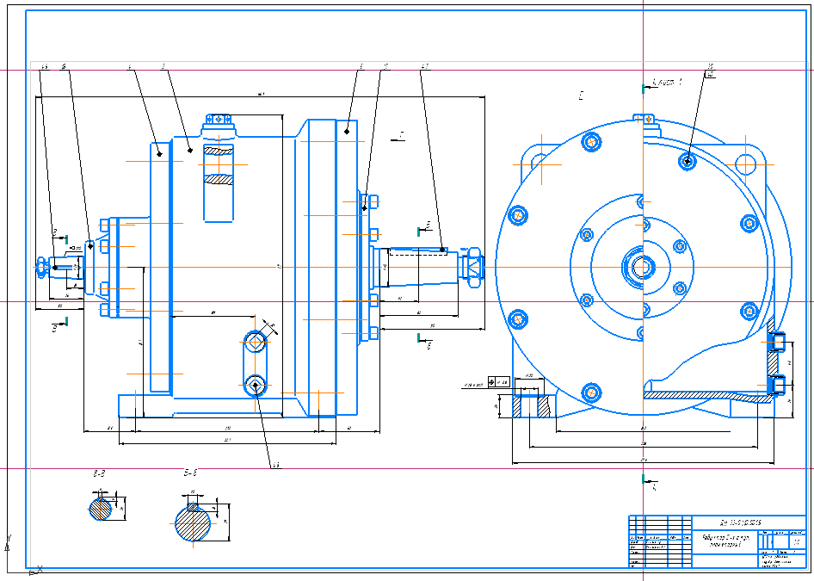Image resolution: width=814 pixels, height=581 pixels.
Task: Select the upper slotted hole on side view
Action: coord(255,343)
